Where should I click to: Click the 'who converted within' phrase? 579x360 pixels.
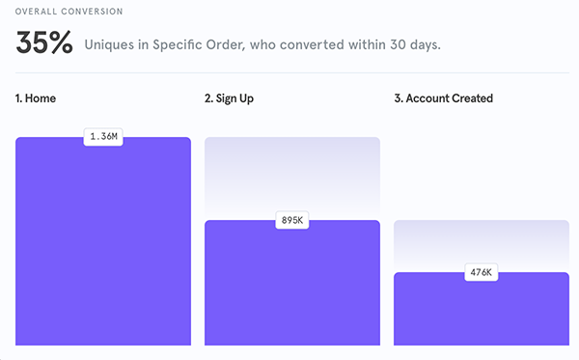pyautogui.click(x=317, y=45)
